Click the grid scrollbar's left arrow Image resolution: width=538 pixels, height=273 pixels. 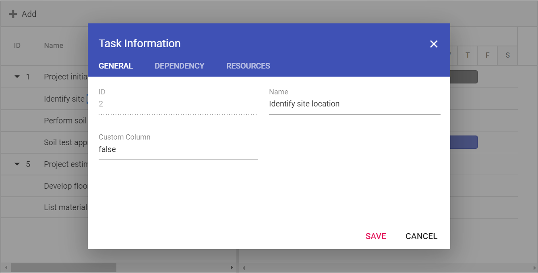[5, 267]
